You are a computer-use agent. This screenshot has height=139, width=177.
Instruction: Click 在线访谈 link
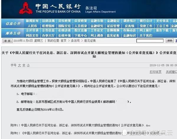pyautogui.click(x=64, y=30)
